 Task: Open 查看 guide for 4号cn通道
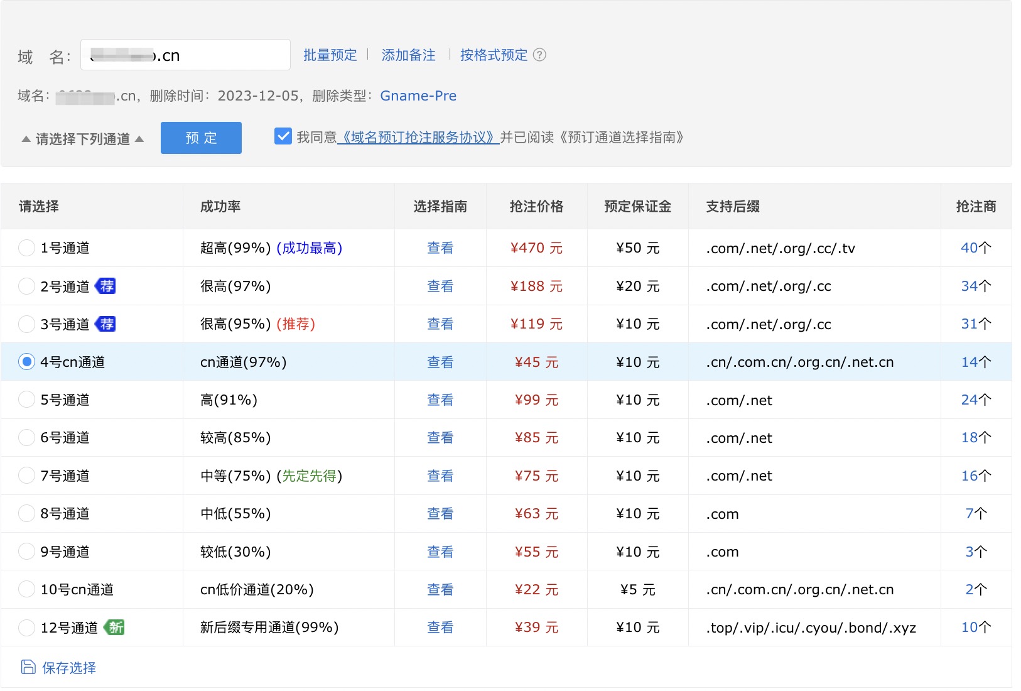(x=440, y=362)
